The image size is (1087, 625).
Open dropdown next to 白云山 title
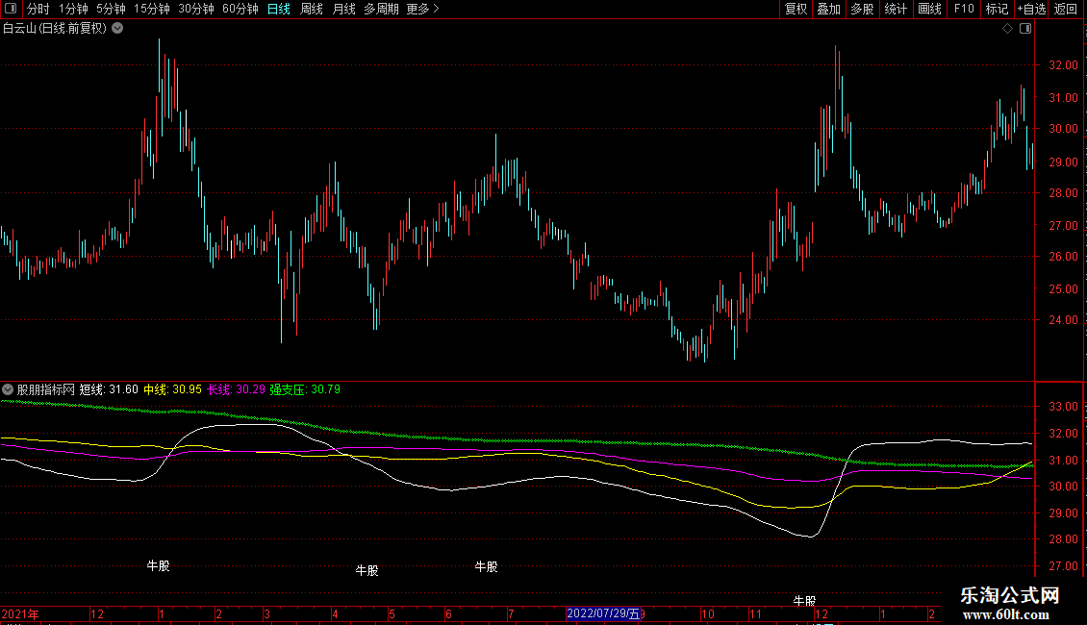(118, 28)
